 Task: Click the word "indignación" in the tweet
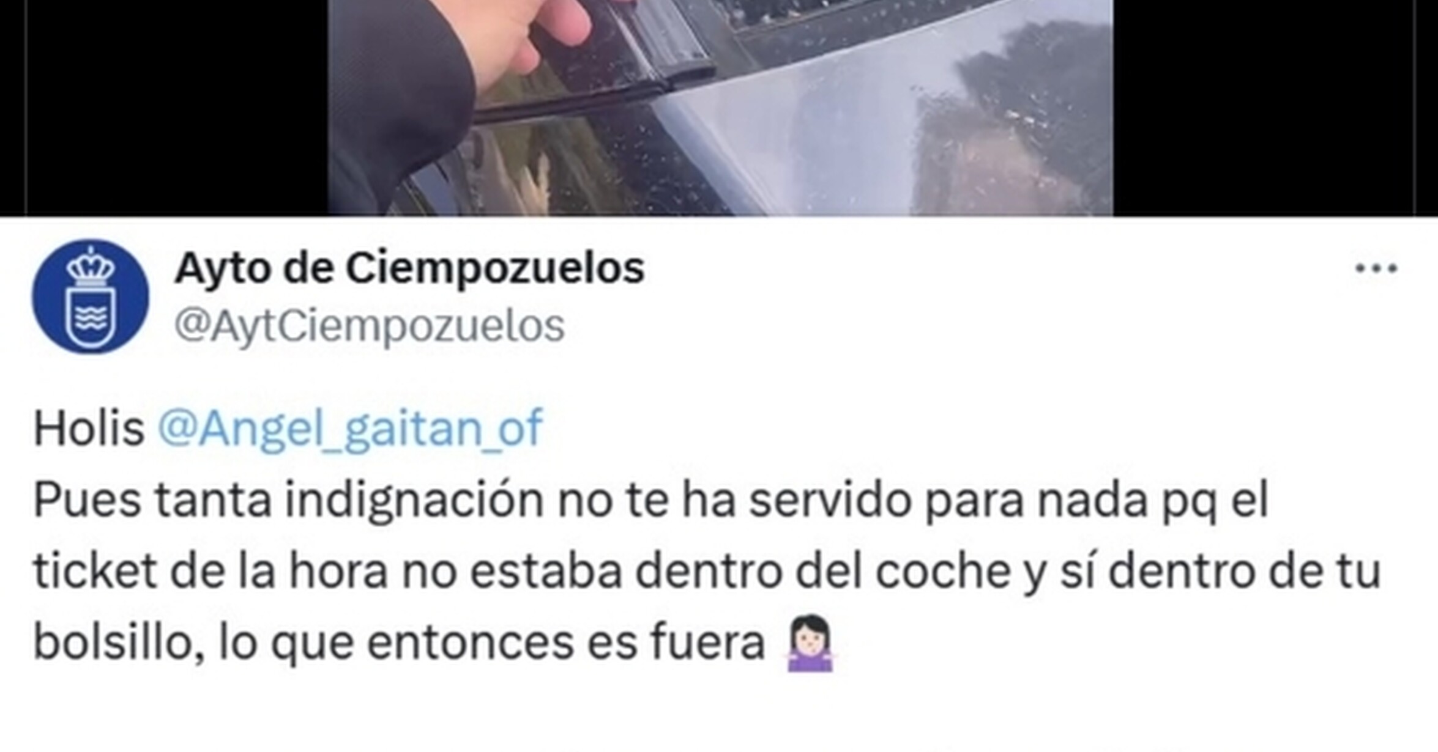tap(414, 501)
